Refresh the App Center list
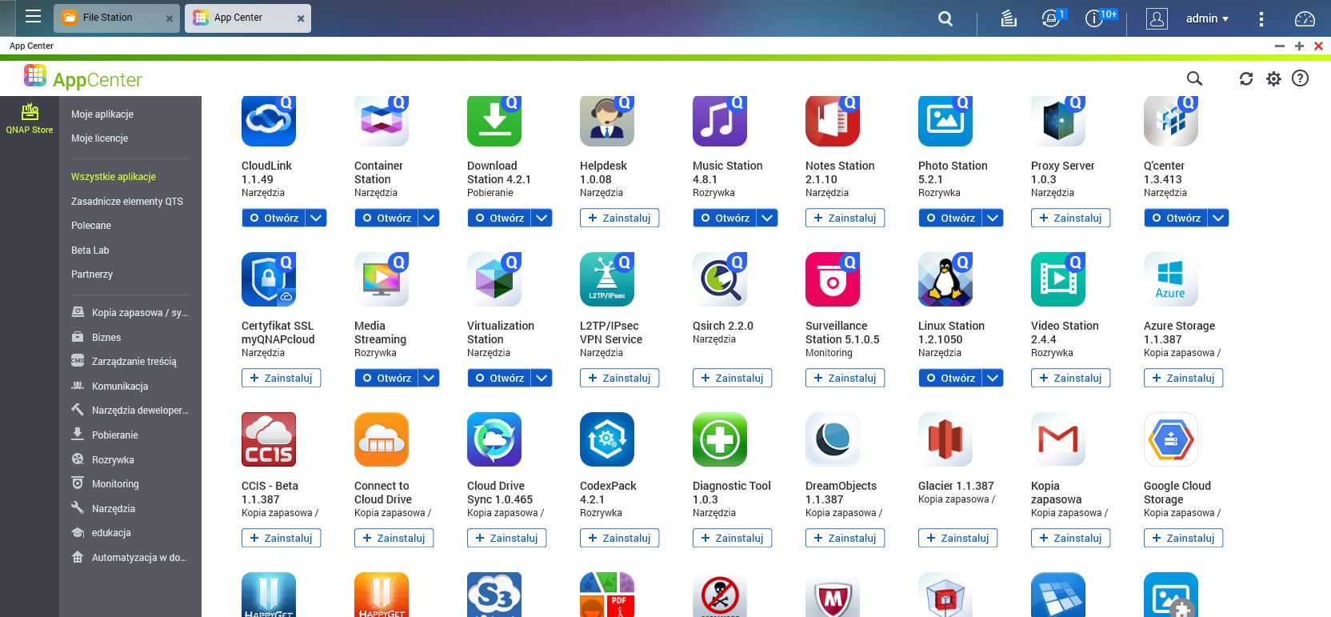 coord(1246,78)
